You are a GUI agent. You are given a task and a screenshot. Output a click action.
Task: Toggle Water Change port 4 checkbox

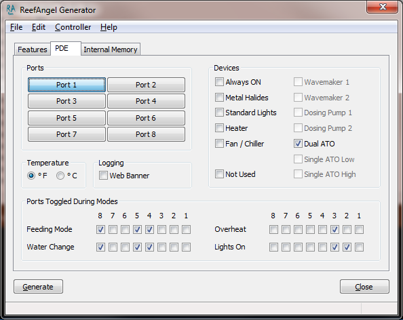pyautogui.click(x=149, y=247)
